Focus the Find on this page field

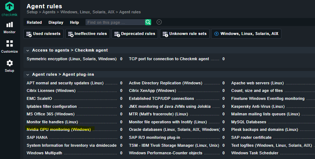115,22
